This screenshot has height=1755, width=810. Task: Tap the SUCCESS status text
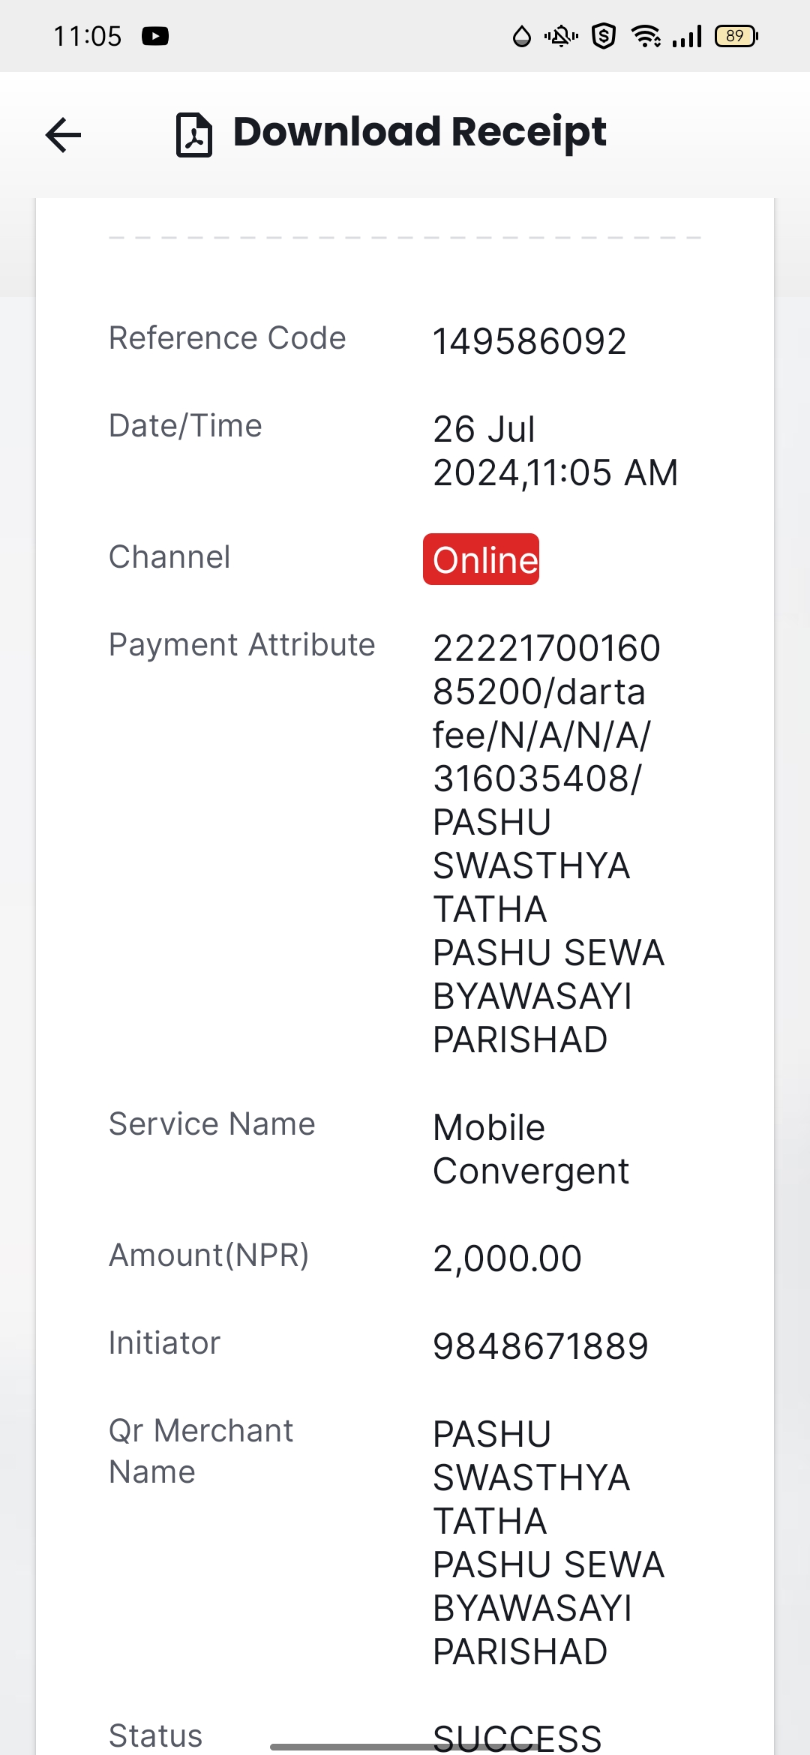point(517,1736)
